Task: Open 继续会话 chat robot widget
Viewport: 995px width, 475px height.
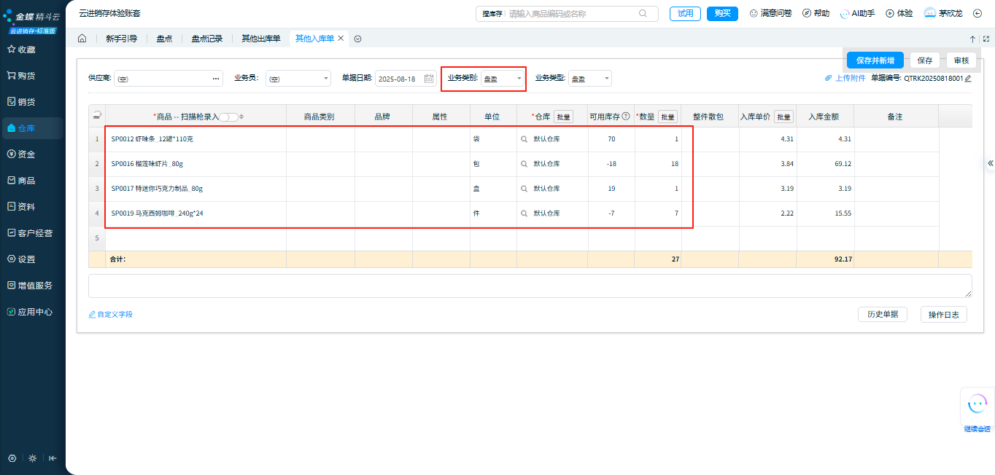Action: (x=977, y=404)
